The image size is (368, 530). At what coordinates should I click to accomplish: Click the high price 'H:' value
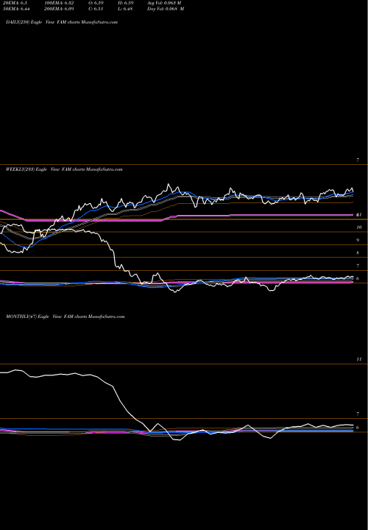click(x=126, y=3)
